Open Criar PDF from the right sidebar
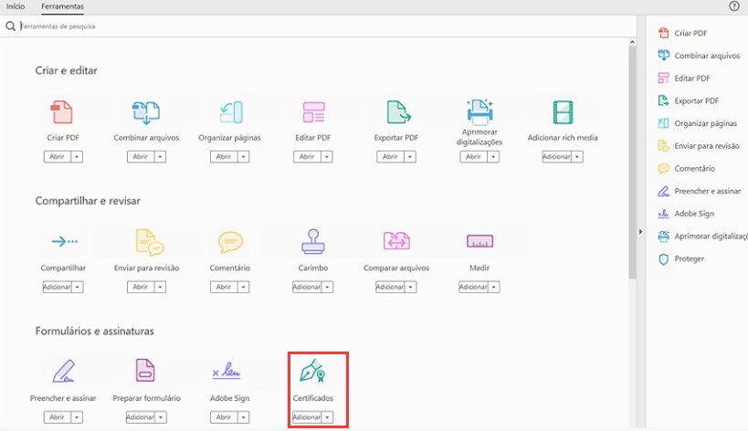748x431 pixels. [x=682, y=33]
